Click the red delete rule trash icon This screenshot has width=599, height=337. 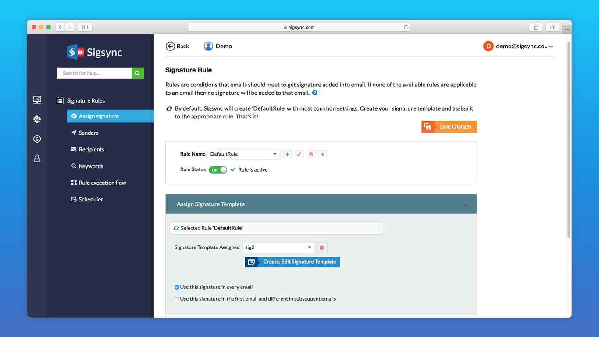click(311, 154)
